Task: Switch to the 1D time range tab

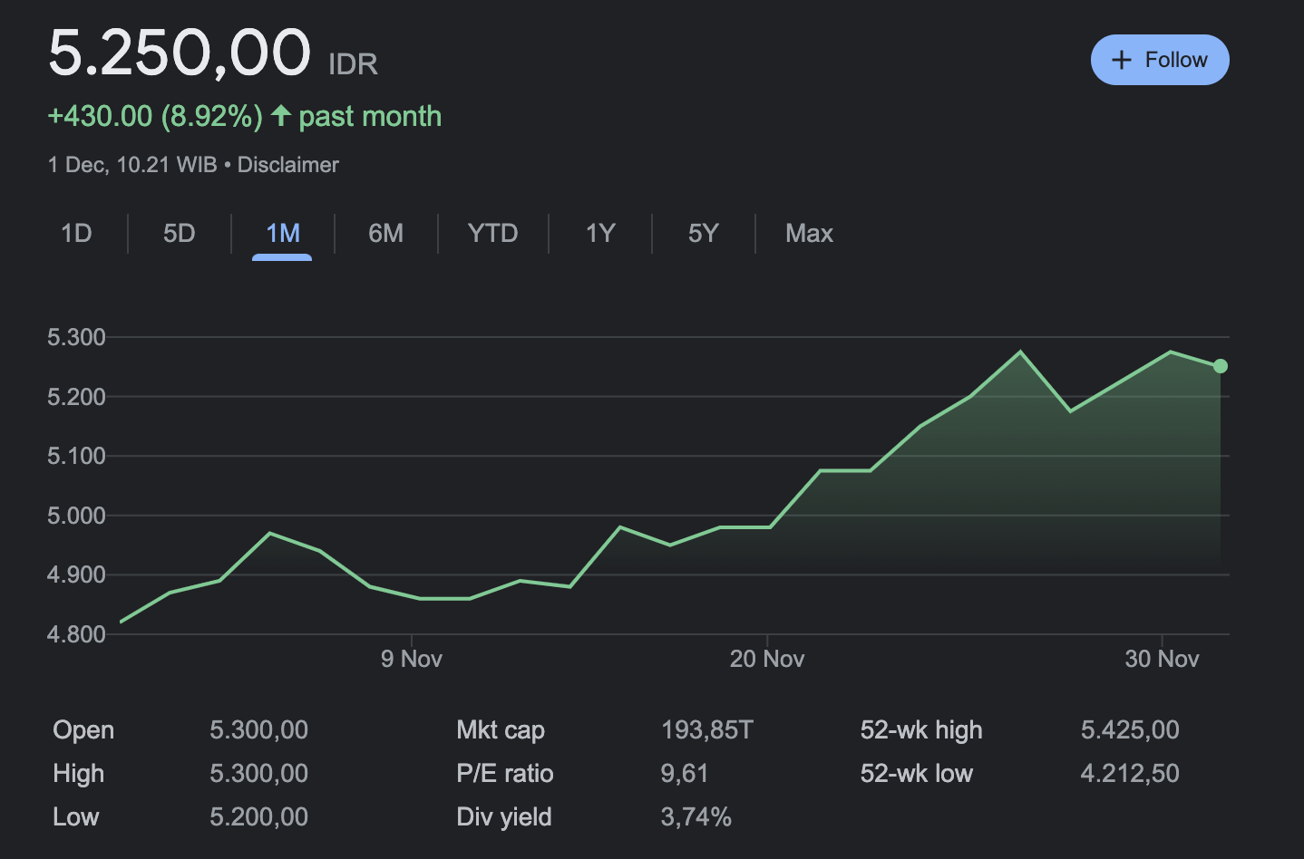Action: [x=76, y=233]
